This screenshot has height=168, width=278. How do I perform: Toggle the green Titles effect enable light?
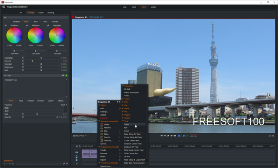pyautogui.click(x=66, y=75)
